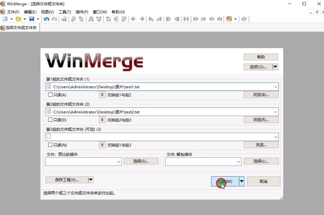324x215 pixels.
Task: Click the previous conflict toolbar icon
Action: pos(99,19)
